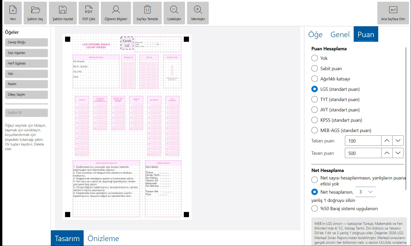Click the Seçiliyi Sil button
Image resolution: width=411 pixels, height=246 pixels.
click(x=26, y=113)
